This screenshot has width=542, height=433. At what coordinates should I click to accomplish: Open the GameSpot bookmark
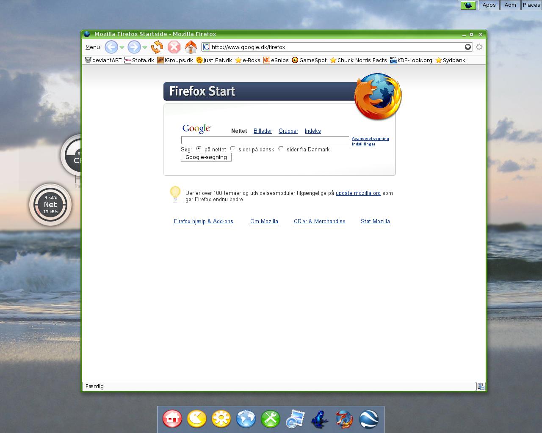310,60
